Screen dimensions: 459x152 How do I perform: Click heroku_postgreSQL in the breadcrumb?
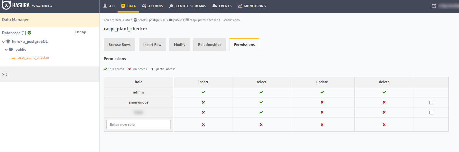(x=151, y=20)
